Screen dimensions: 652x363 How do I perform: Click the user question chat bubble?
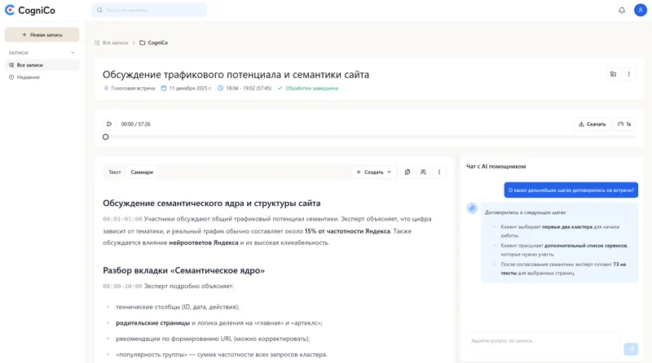pos(571,190)
